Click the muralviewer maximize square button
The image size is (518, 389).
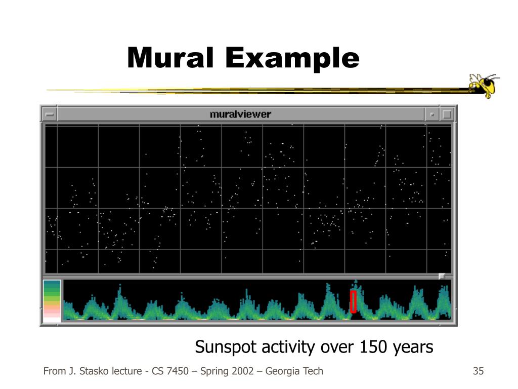coord(447,114)
